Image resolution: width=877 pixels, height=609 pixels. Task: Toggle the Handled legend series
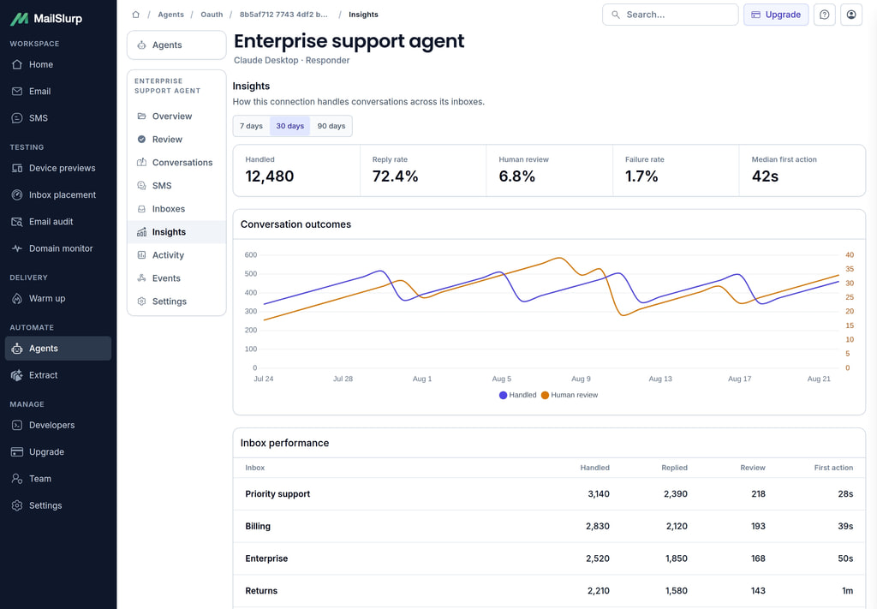[x=517, y=395]
